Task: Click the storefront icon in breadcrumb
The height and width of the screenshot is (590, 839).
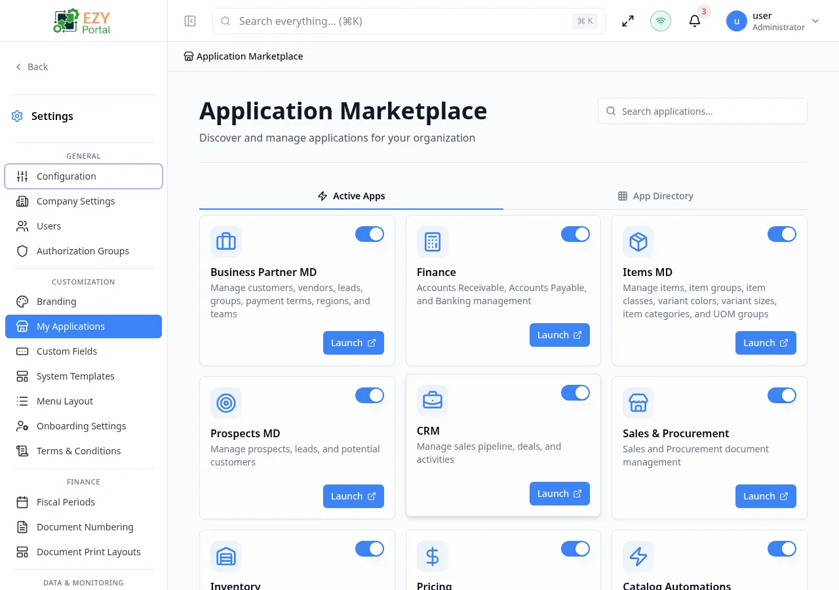Action: [189, 56]
